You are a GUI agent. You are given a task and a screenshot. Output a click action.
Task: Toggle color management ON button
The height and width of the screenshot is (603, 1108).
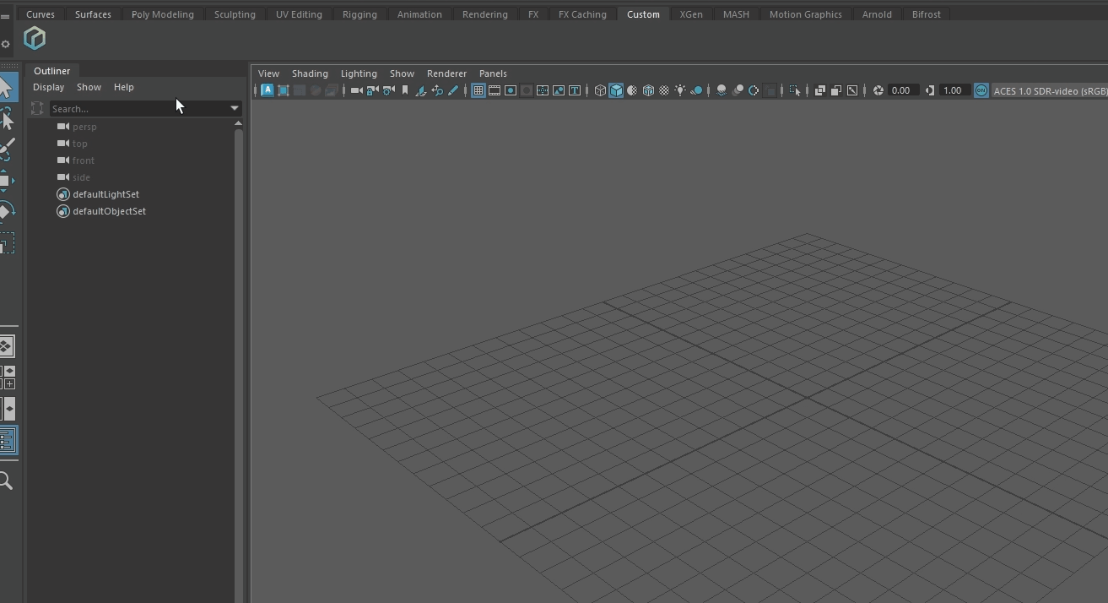[981, 90]
